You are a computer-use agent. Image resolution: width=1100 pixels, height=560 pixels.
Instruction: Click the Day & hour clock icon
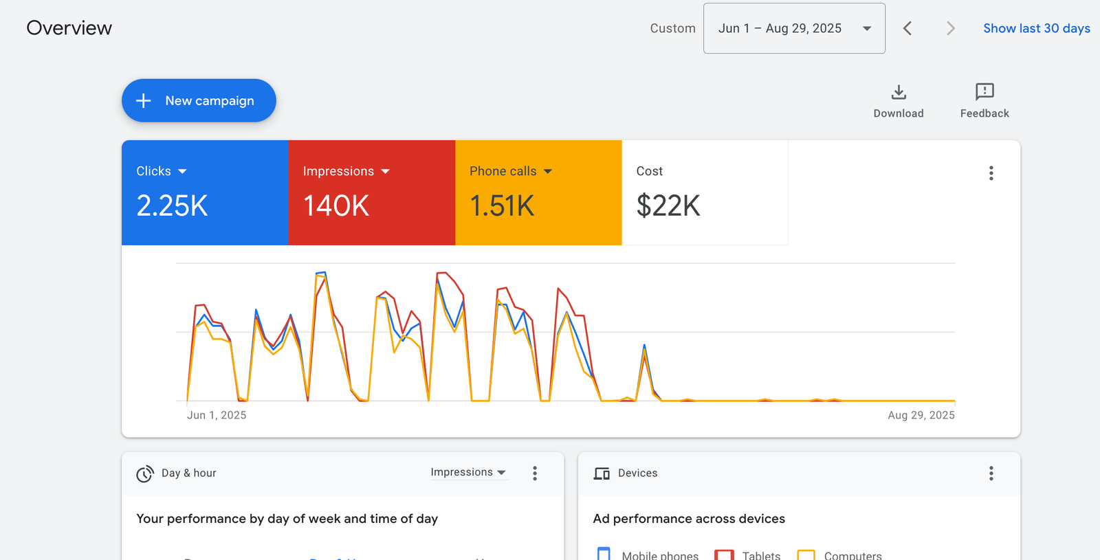coord(144,474)
